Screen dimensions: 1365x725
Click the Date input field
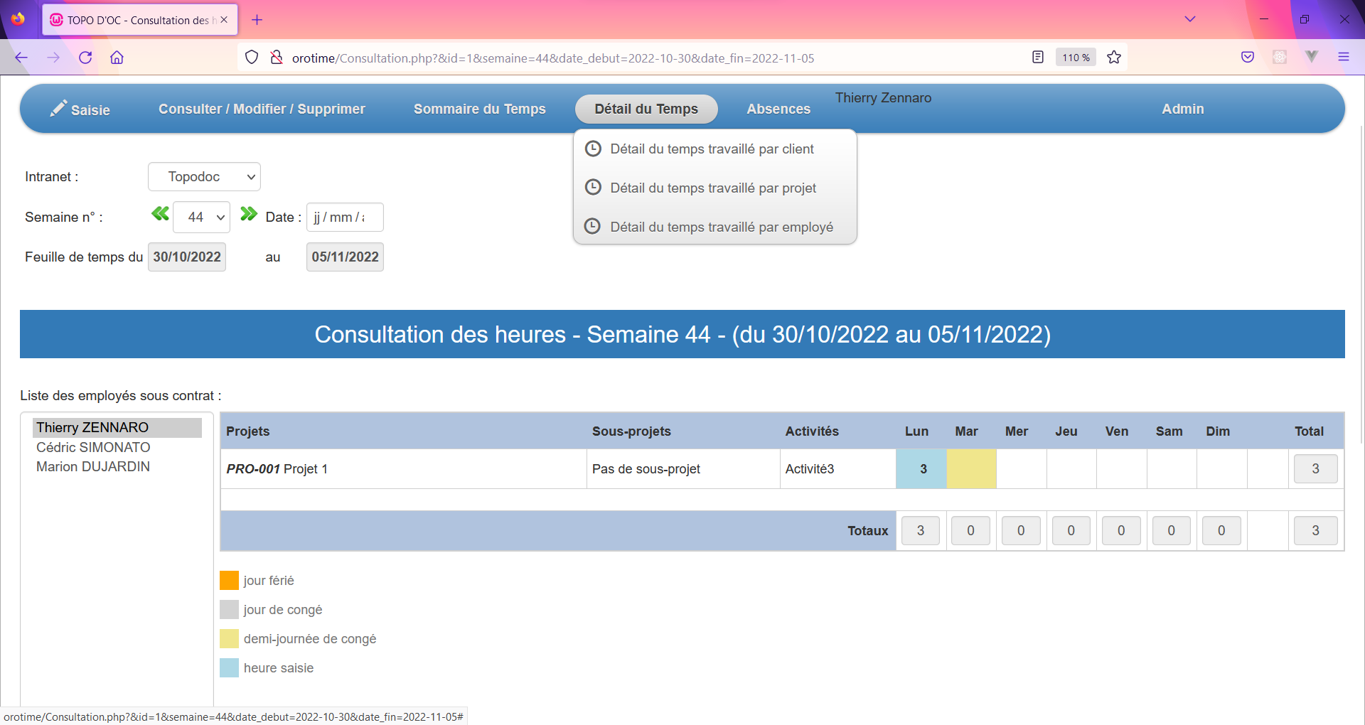pyautogui.click(x=344, y=217)
